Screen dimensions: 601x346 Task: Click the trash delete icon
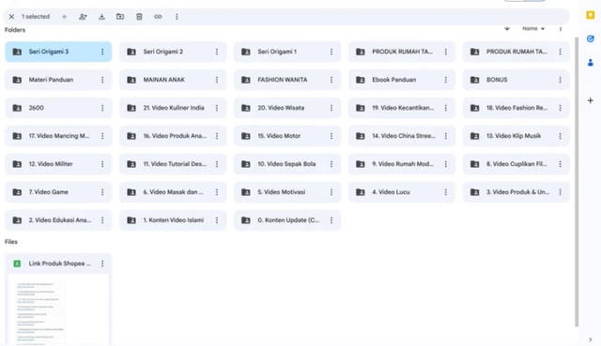[139, 17]
